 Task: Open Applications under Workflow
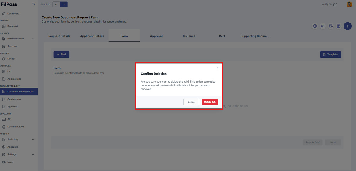click(x=14, y=79)
